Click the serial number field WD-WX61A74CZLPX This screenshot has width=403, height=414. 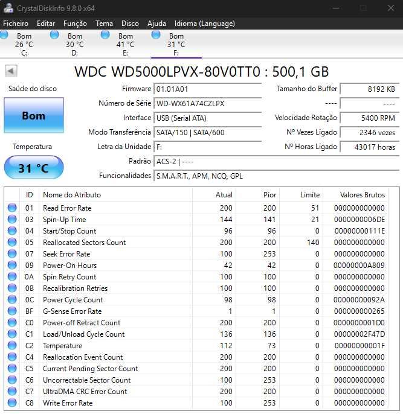[207, 104]
